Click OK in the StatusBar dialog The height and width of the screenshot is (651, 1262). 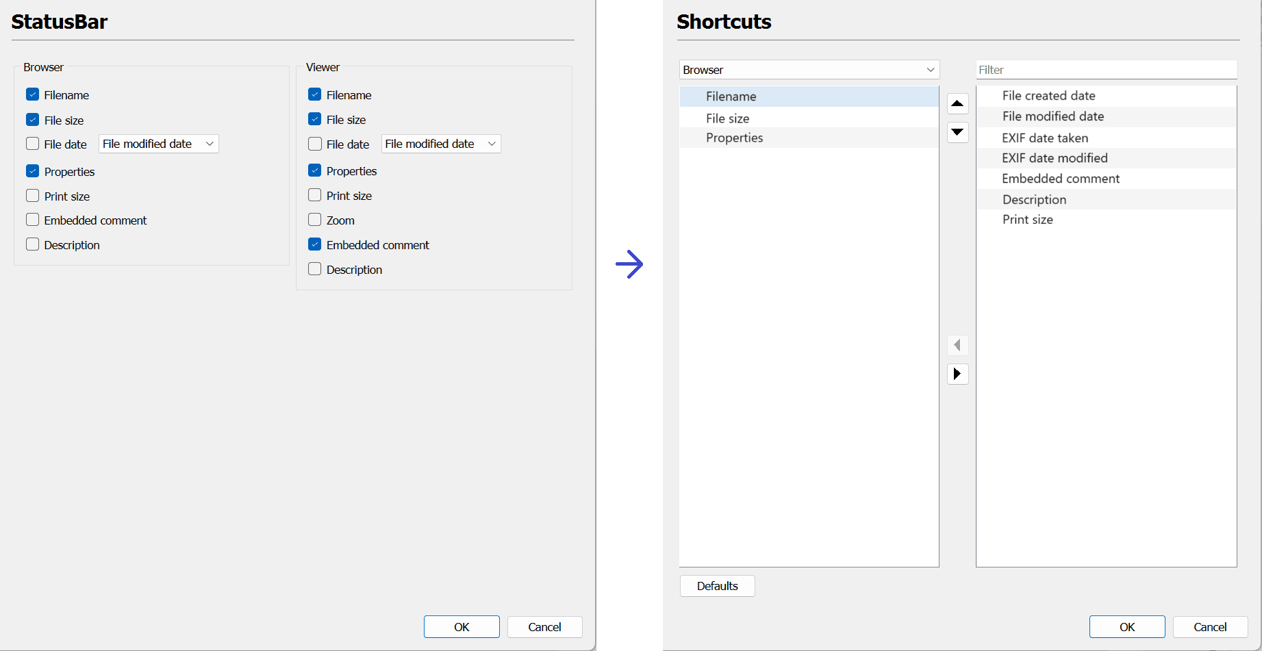[x=462, y=627]
